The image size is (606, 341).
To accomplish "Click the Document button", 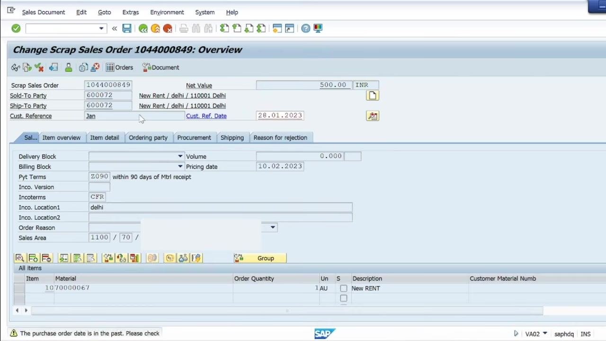I will [160, 67].
